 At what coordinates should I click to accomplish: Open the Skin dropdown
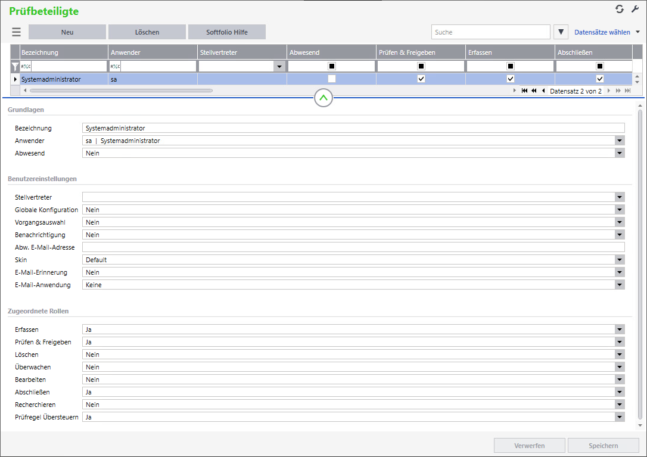(x=620, y=260)
